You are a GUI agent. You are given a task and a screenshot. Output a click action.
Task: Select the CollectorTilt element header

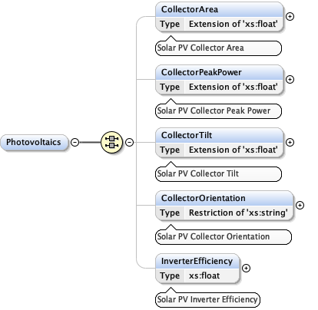coord(220,135)
